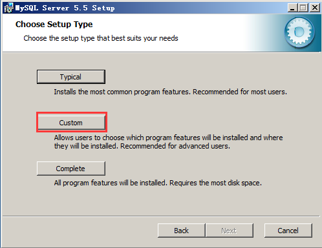Go Back to the previous step
The height and width of the screenshot is (248, 322).
click(182, 231)
